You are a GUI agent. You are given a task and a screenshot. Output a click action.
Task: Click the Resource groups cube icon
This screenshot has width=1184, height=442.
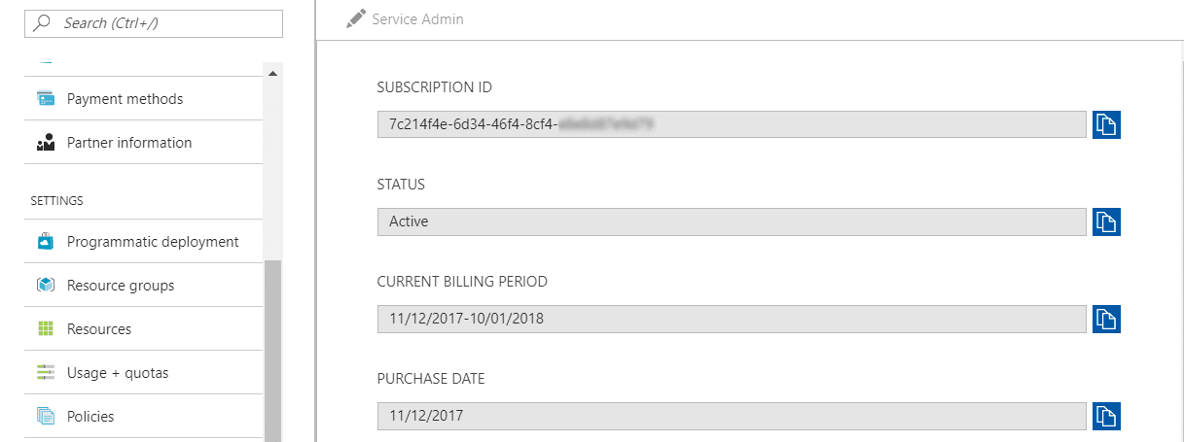click(45, 286)
